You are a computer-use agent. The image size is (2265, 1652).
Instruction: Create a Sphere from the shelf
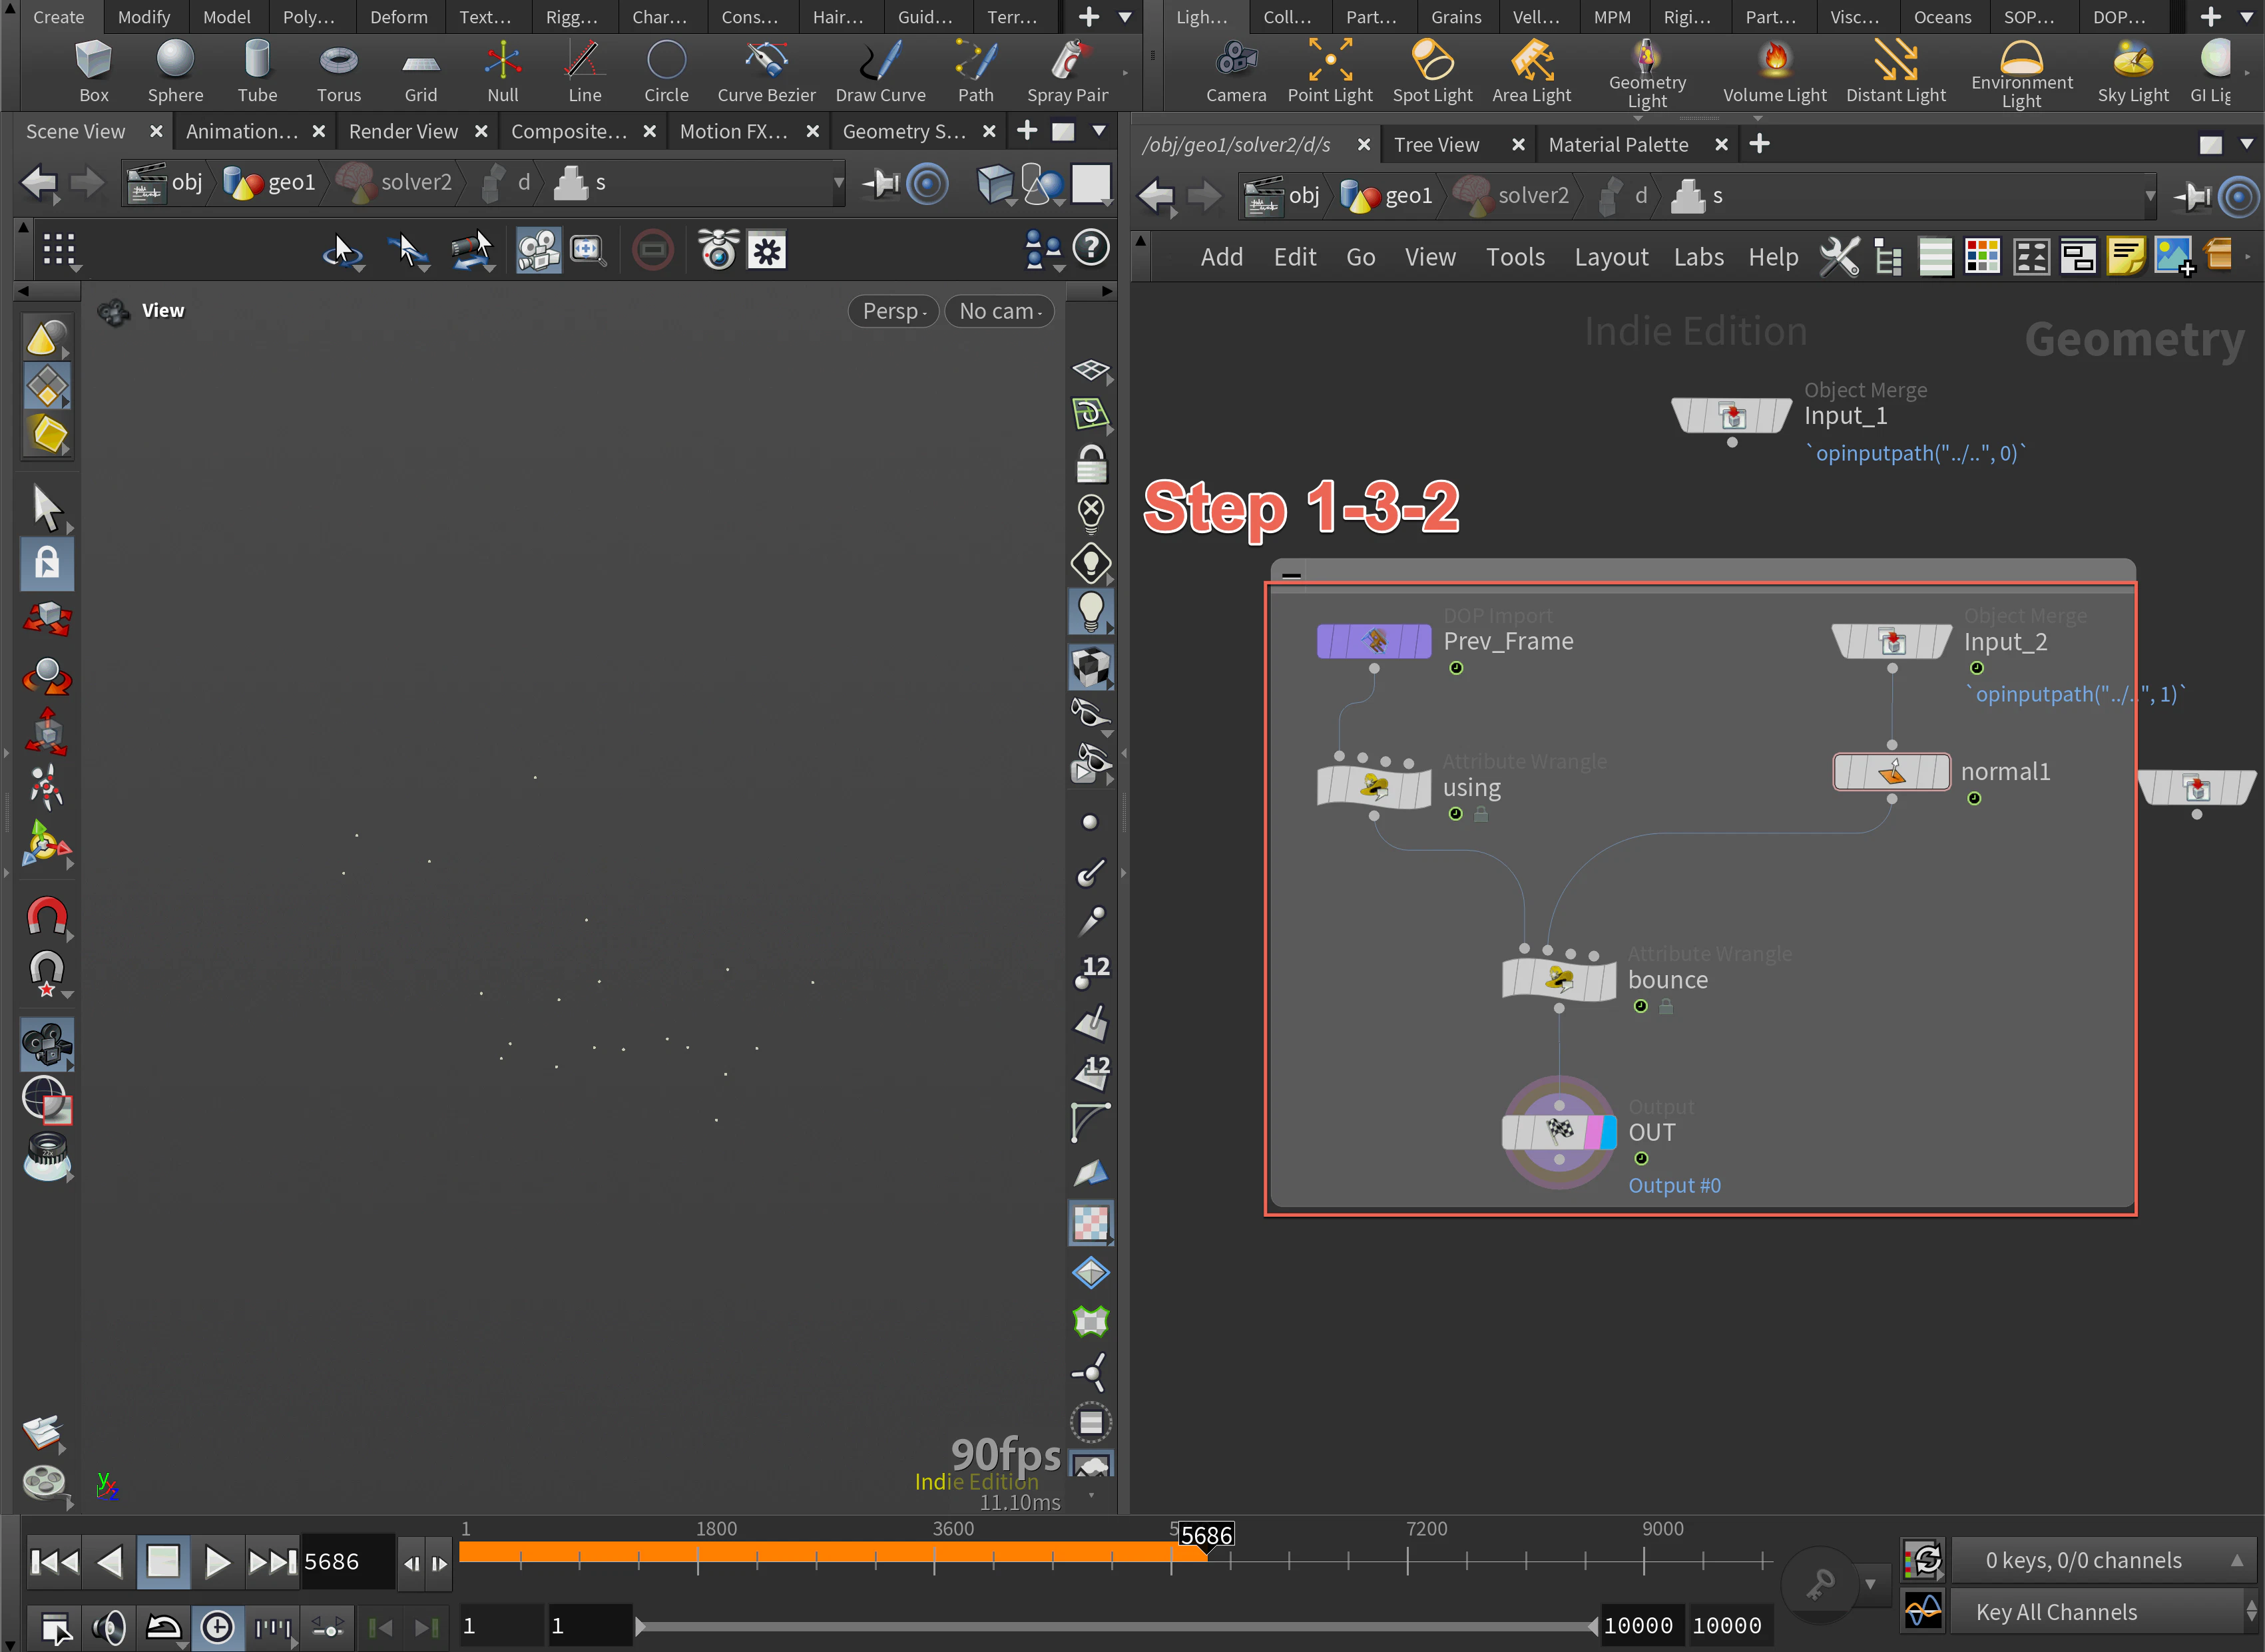(175, 71)
